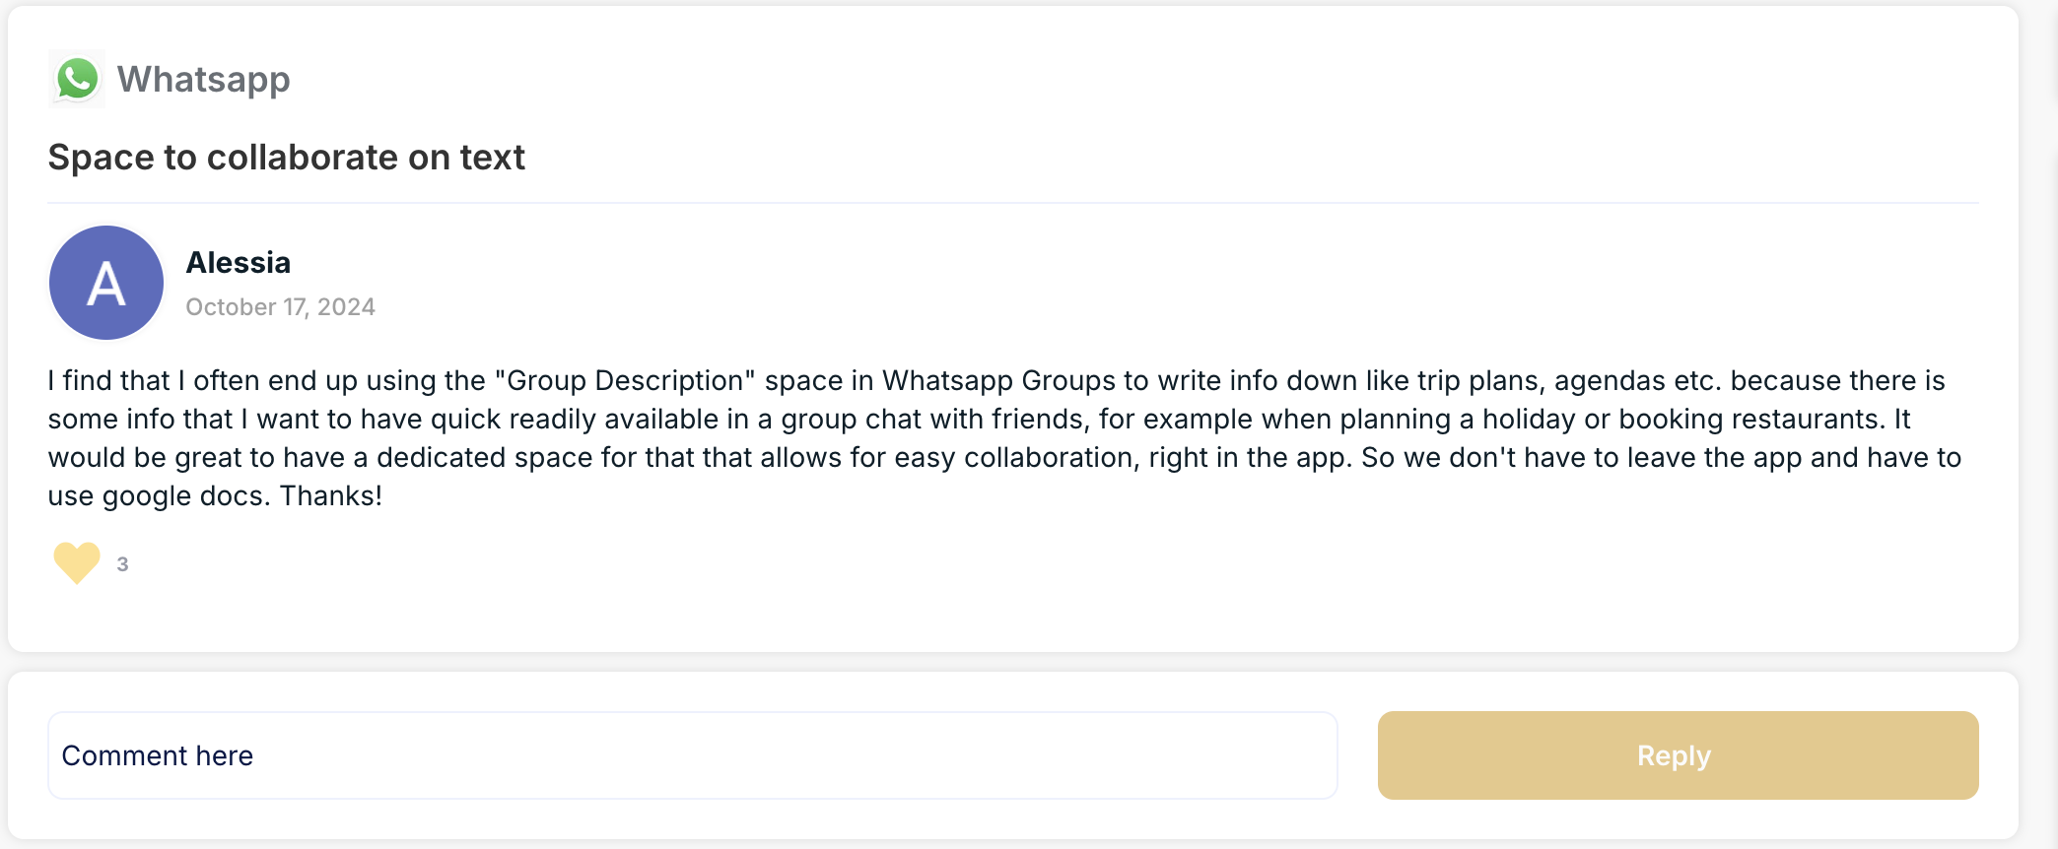Click the October 17, 2024 date
Screen dimensions: 2058x849
(281, 307)
